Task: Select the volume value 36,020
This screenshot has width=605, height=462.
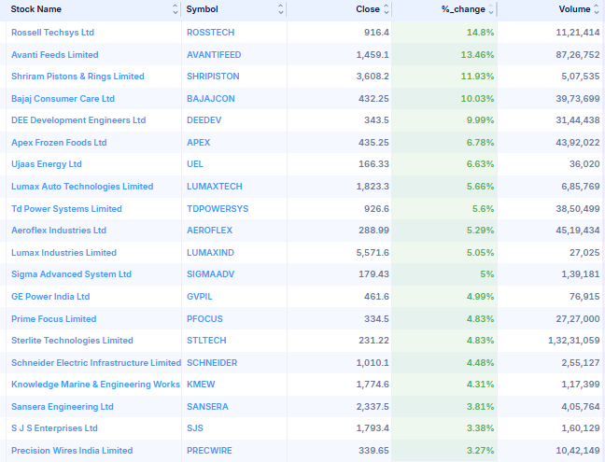Action: point(584,164)
